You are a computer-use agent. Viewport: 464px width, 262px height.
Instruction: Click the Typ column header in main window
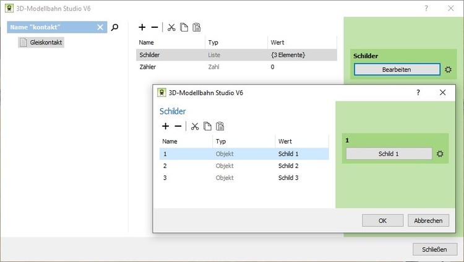pyautogui.click(x=236, y=42)
